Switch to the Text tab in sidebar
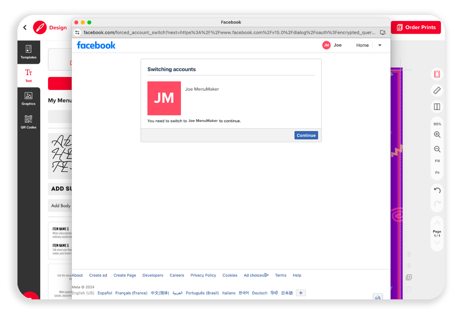The width and height of the screenshot is (463, 320). point(28,75)
